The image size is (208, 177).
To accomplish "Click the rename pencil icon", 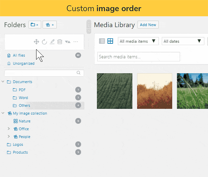I will [52, 42].
